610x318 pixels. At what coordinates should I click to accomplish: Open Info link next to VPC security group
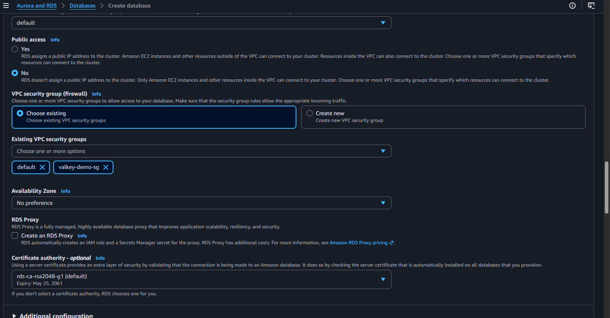(97, 94)
